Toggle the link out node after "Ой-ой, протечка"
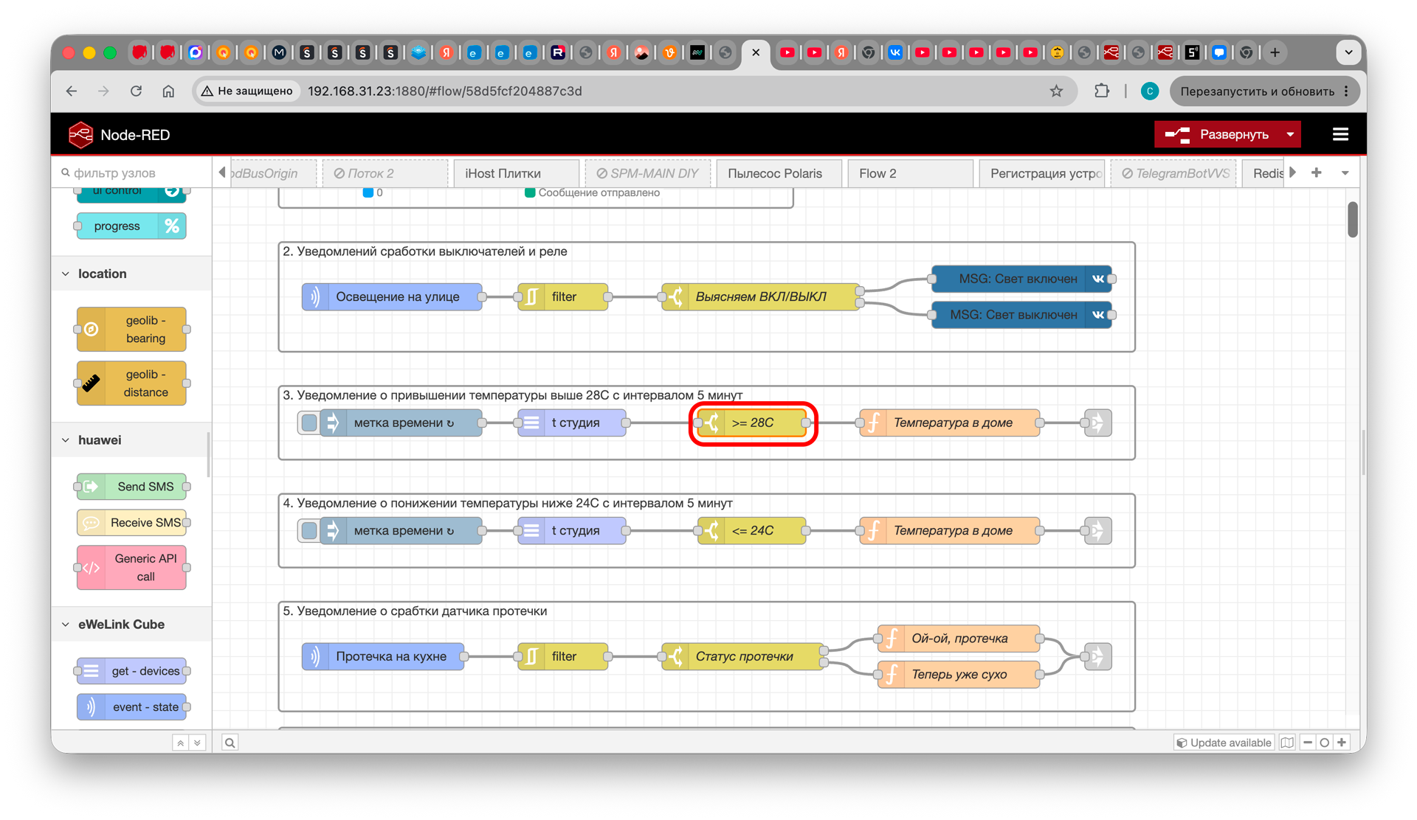Image resolution: width=1417 pixels, height=820 pixels. (1098, 656)
